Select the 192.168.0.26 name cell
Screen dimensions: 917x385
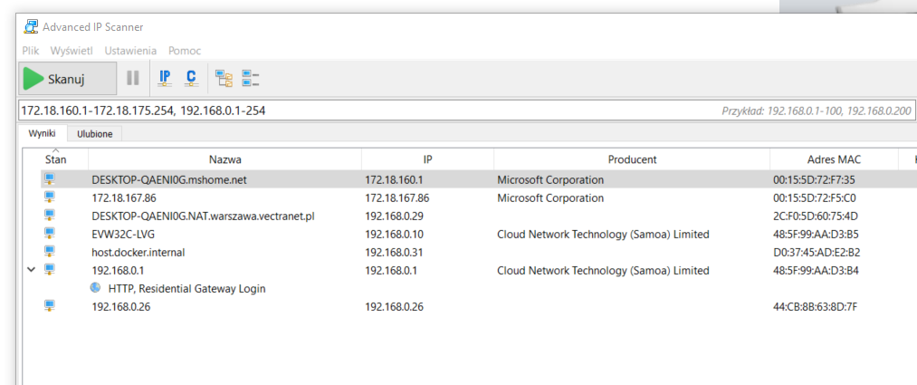[121, 306]
